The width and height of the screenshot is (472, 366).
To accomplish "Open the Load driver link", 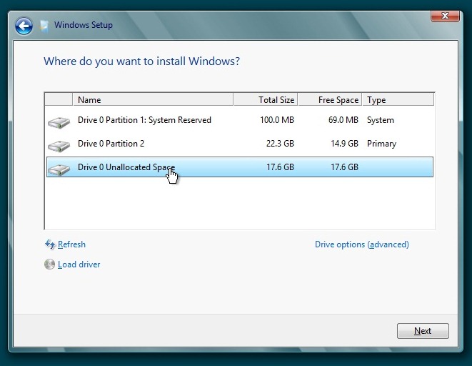I will 79,264.
